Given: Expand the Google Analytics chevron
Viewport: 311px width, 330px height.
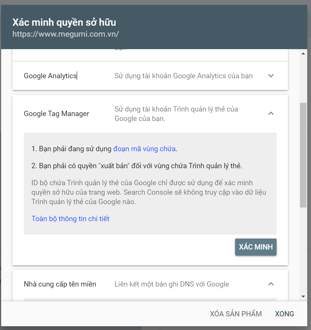Looking at the screenshot, I should 271,76.
